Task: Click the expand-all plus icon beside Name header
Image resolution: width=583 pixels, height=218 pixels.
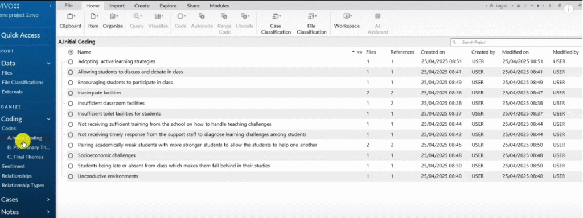Action: click(x=71, y=52)
